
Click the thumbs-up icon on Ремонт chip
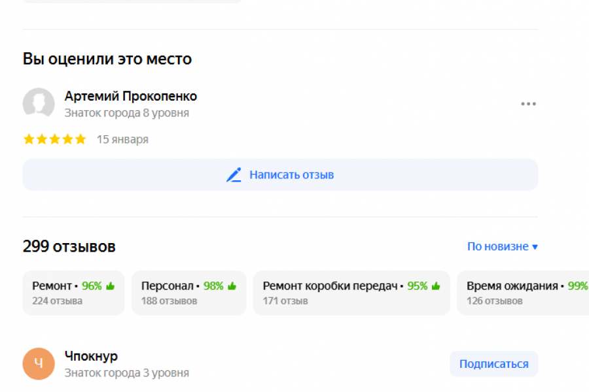tap(110, 286)
